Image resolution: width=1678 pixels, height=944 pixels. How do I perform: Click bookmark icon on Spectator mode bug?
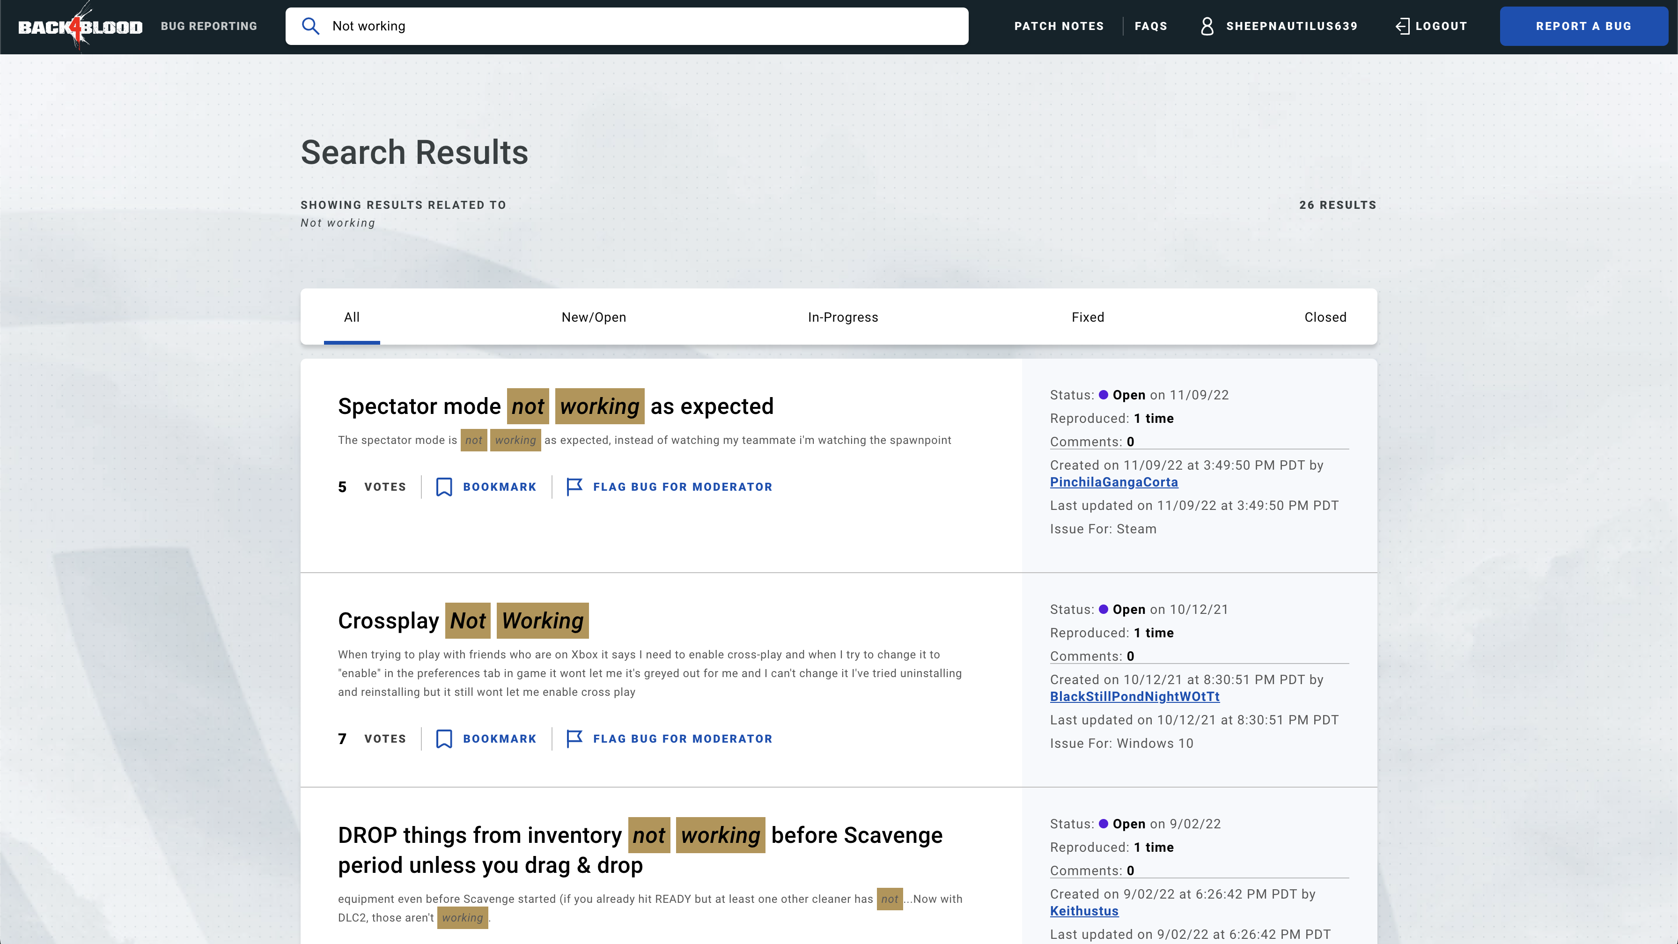point(443,487)
